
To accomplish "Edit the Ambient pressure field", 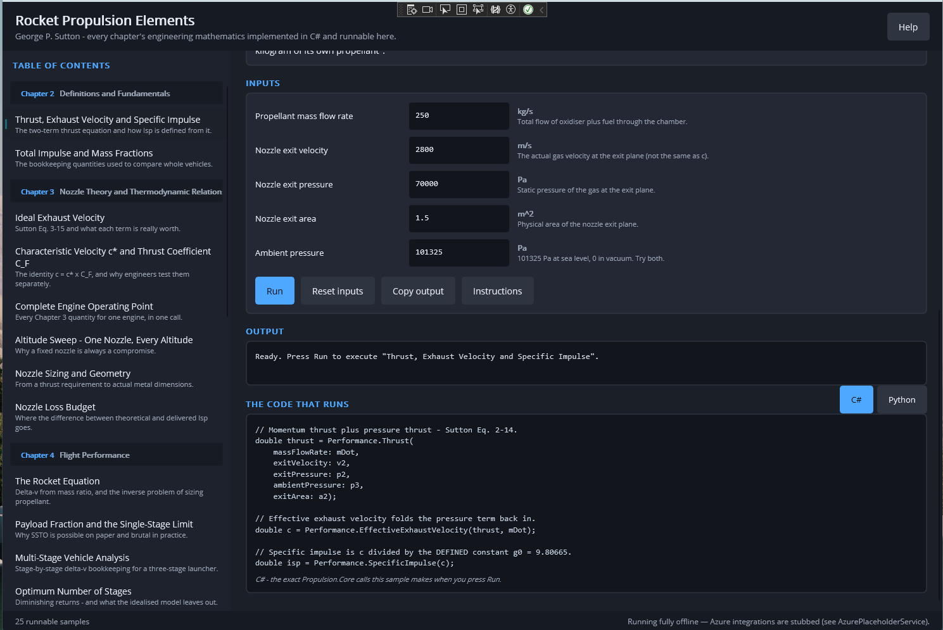I will point(459,253).
